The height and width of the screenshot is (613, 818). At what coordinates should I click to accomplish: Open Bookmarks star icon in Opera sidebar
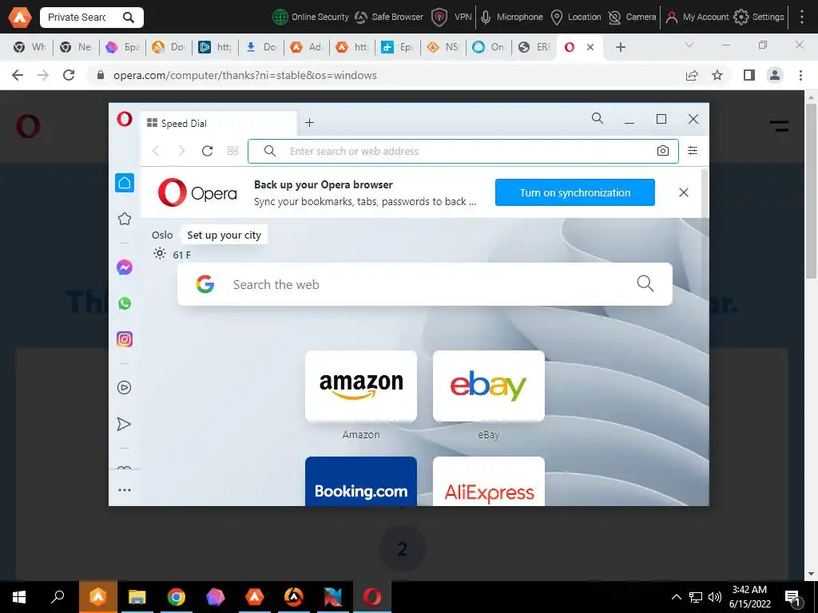click(124, 219)
